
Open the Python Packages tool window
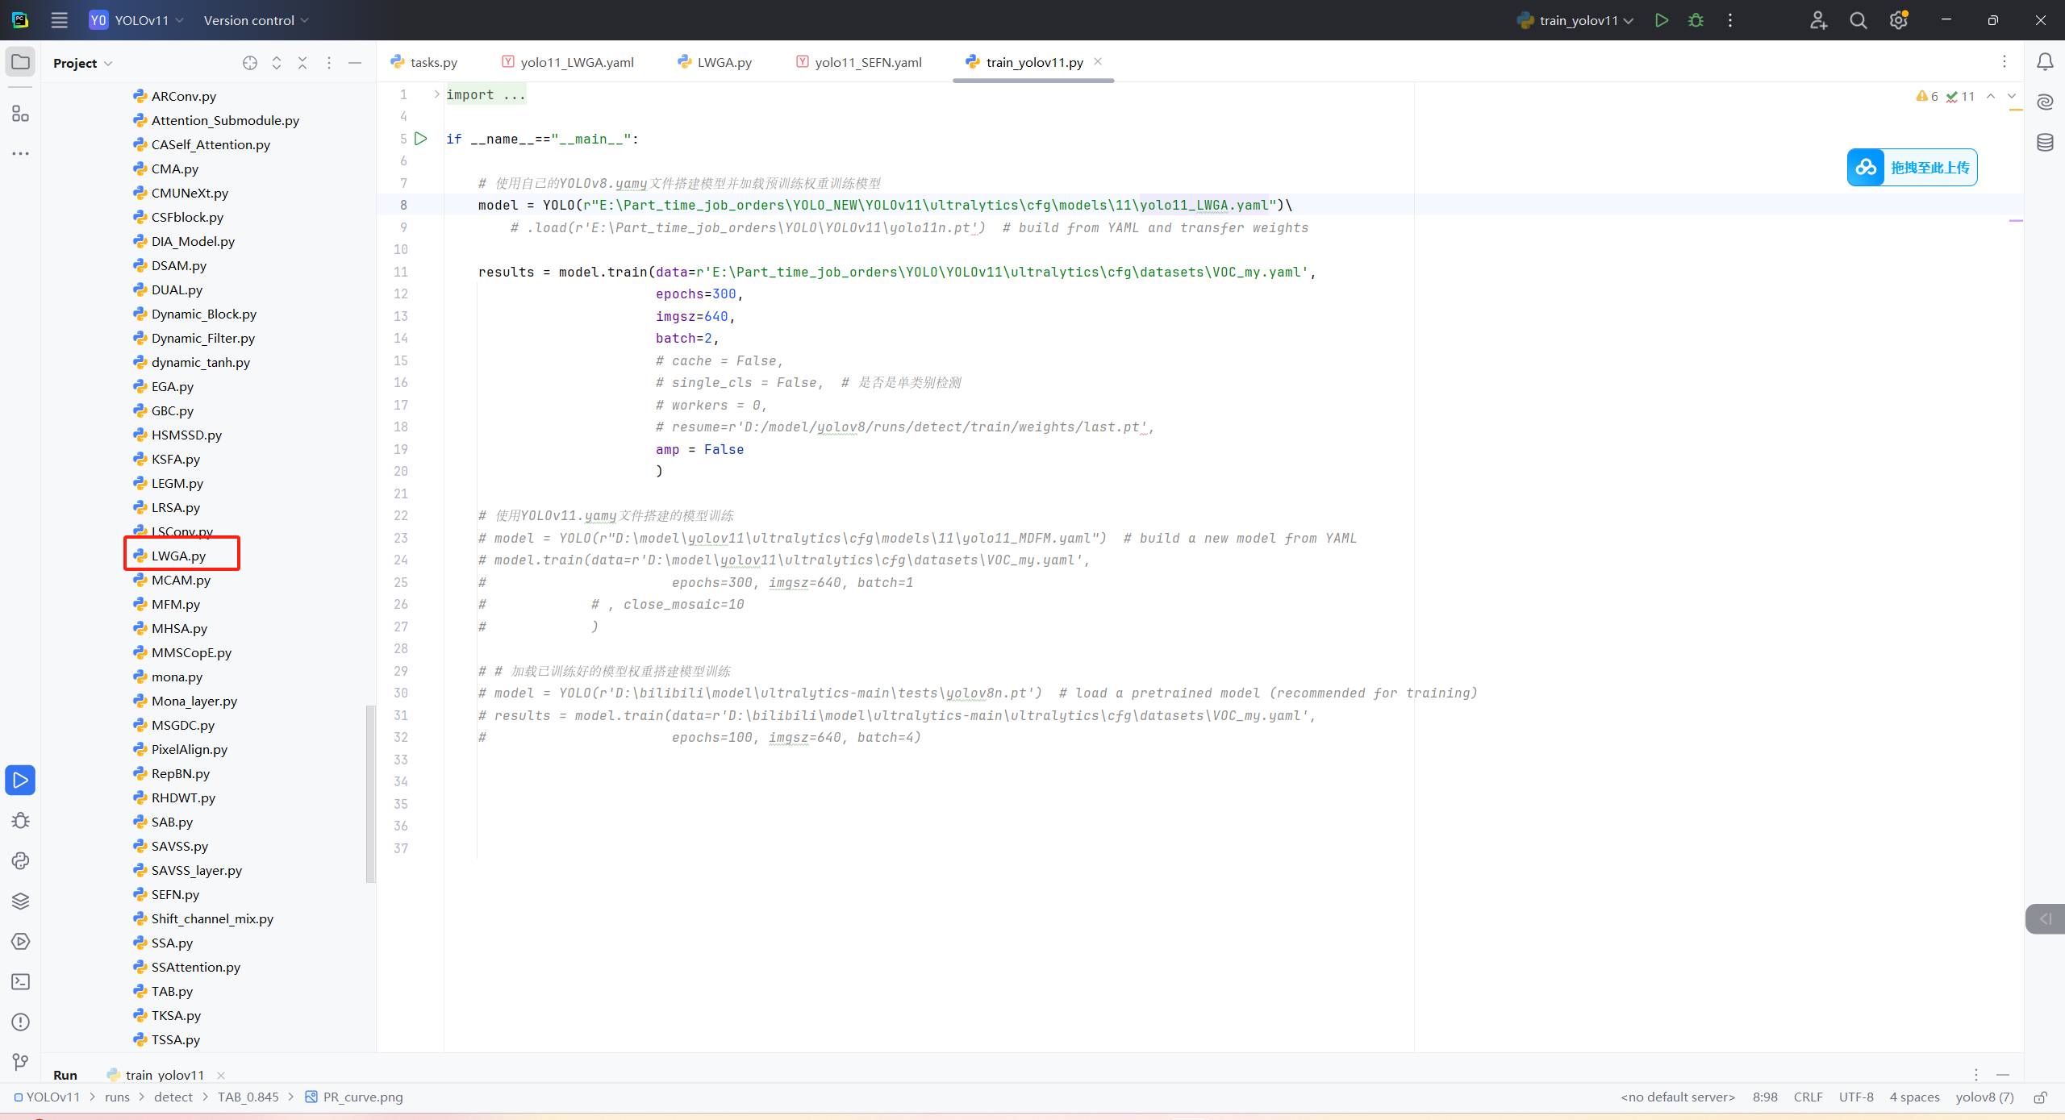[x=21, y=901]
